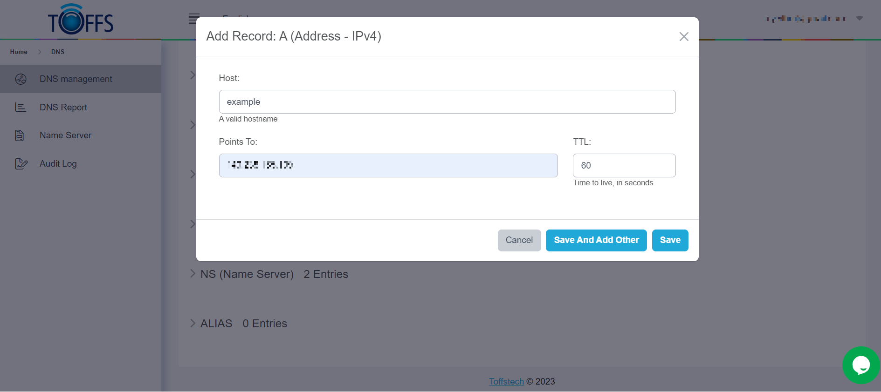Click Save And Add Other

coord(596,240)
